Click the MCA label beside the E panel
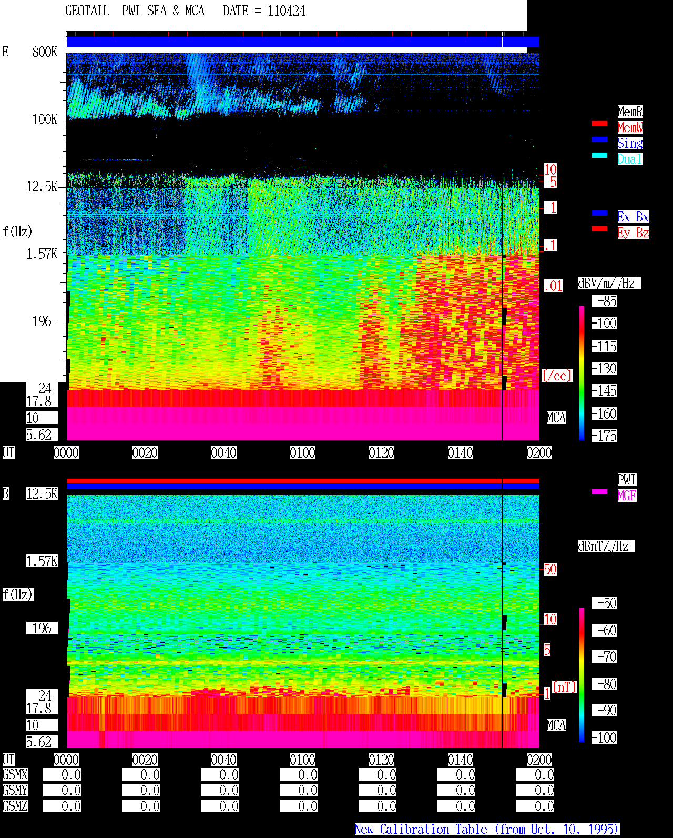The height and width of the screenshot is (838, 673). click(x=556, y=418)
